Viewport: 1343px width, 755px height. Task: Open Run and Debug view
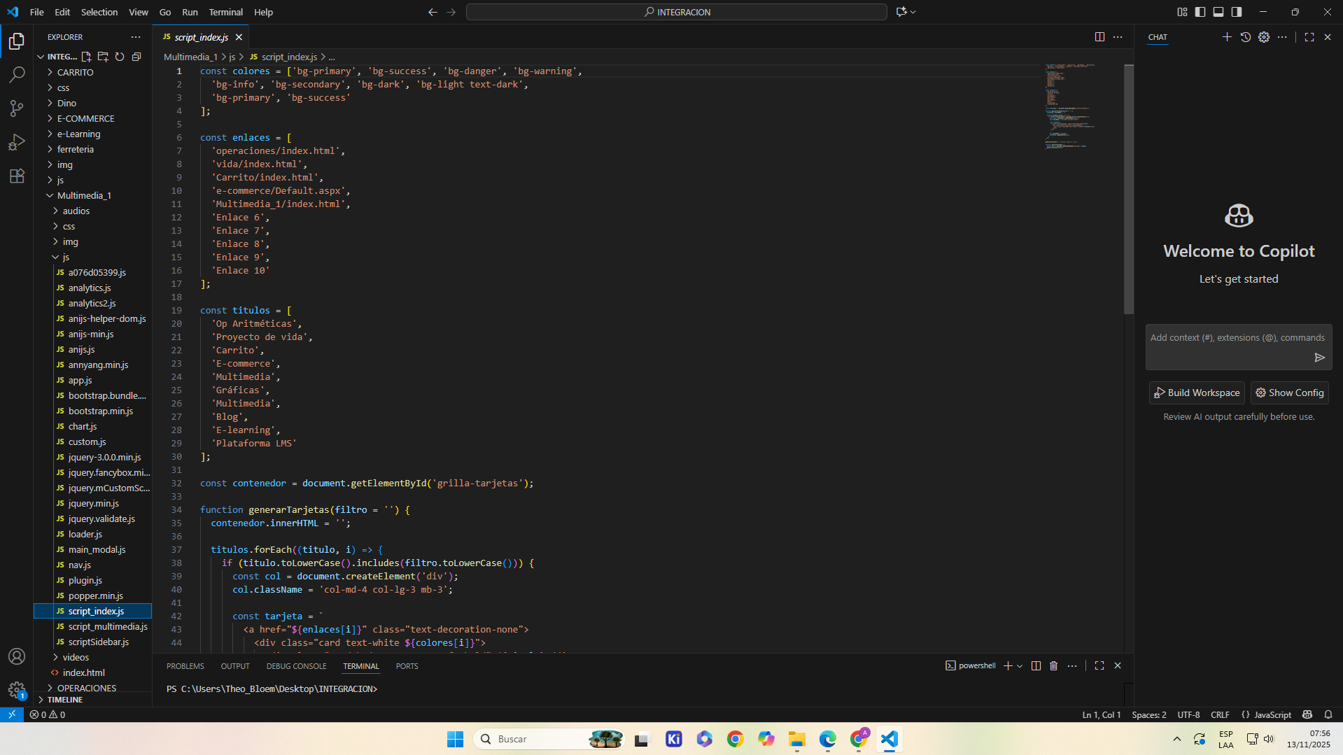click(17, 142)
